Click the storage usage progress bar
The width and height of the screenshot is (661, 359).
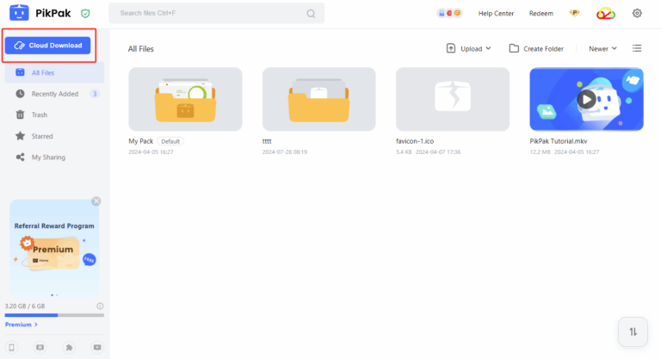pos(53,315)
